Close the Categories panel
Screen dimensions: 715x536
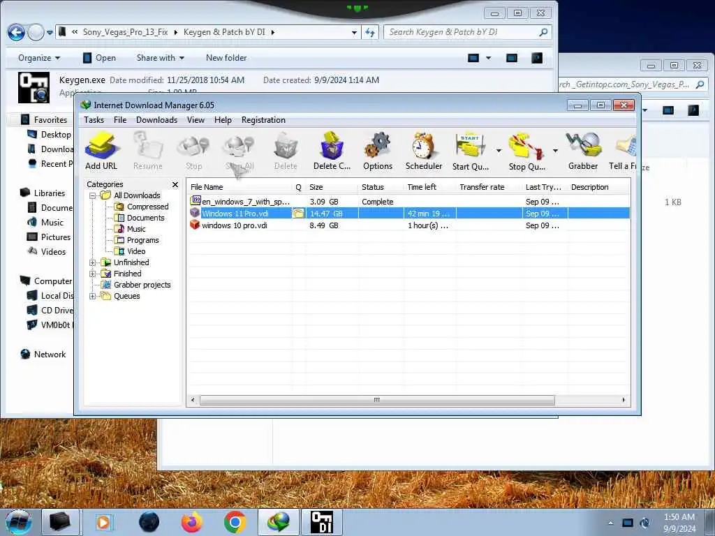click(x=175, y=184)
